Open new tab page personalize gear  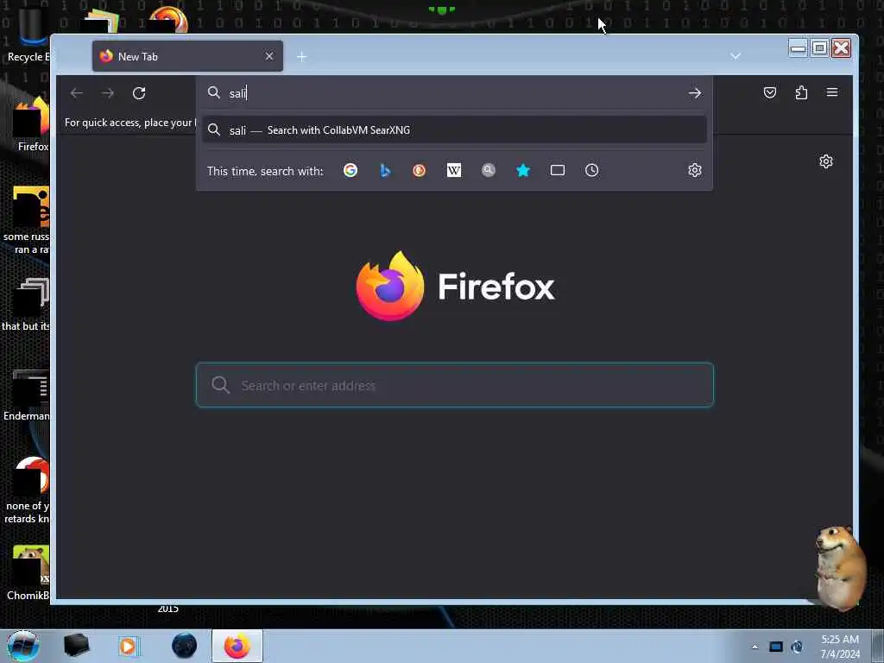point(826,161)
